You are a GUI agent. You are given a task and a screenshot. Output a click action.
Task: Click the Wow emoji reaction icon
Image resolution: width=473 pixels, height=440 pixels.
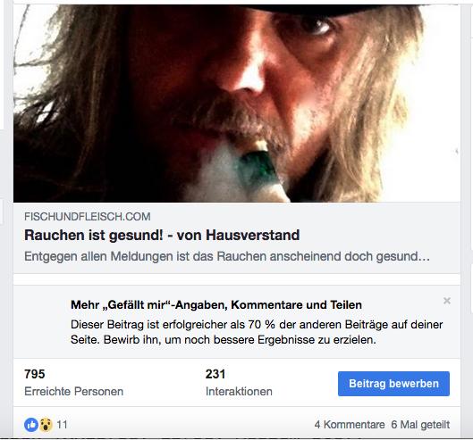point(46,425)
